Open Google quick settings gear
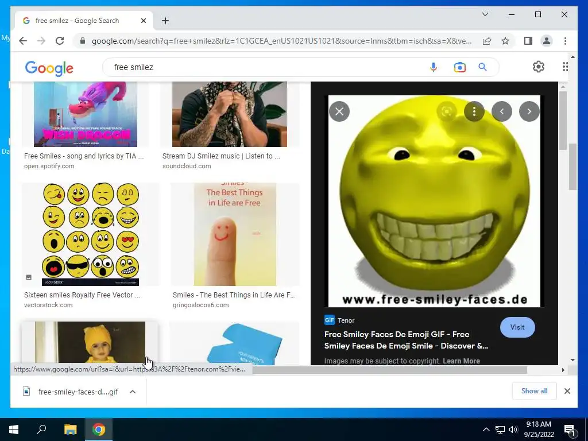The width and height of the screenshot is (588, 441). 539,67
